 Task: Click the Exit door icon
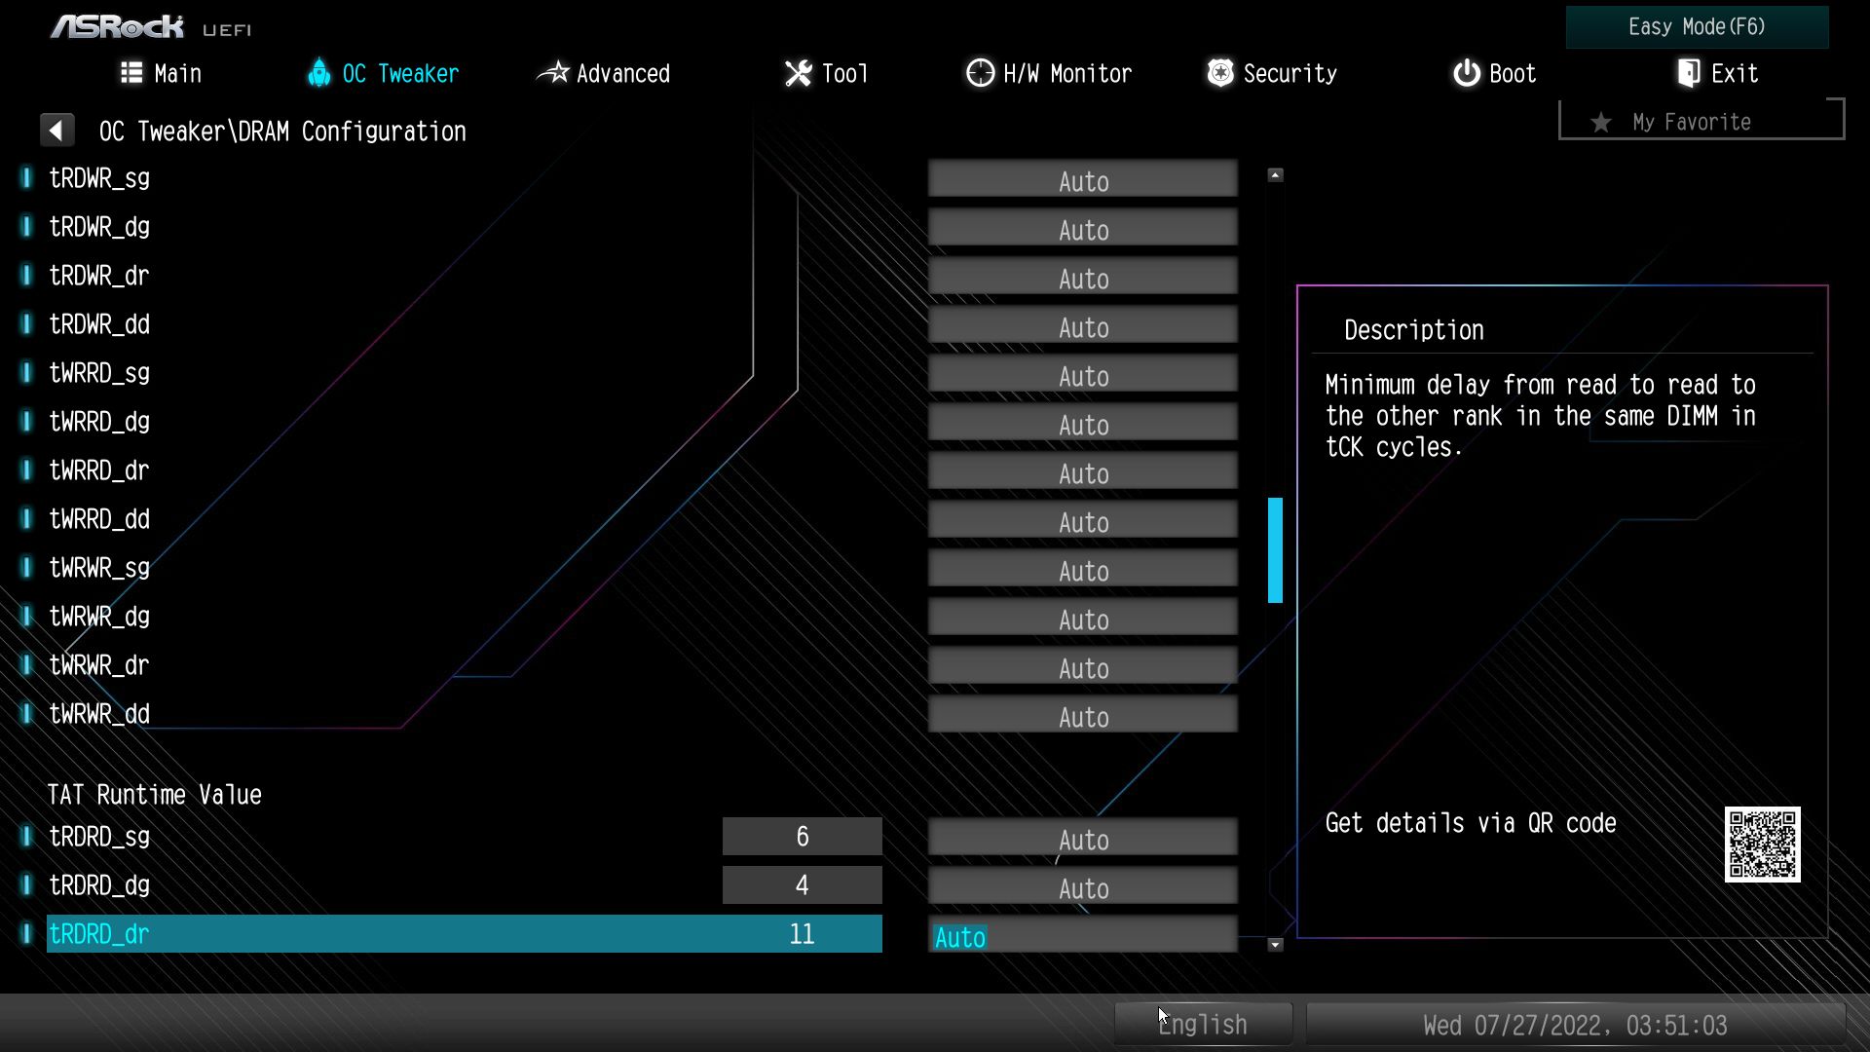point(1689,73)
